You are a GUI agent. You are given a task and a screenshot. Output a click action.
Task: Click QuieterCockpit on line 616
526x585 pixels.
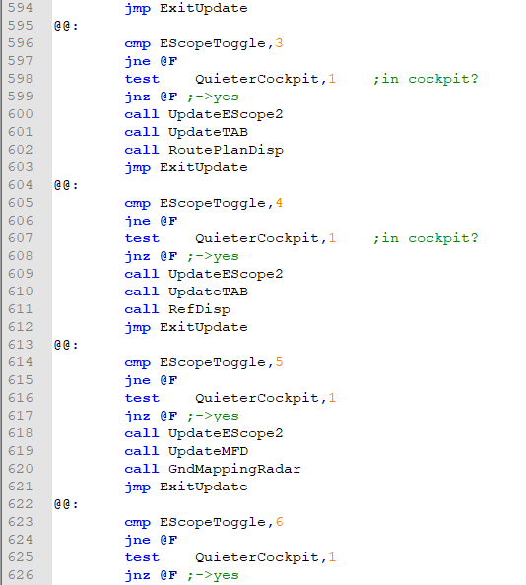pos(257,398)
